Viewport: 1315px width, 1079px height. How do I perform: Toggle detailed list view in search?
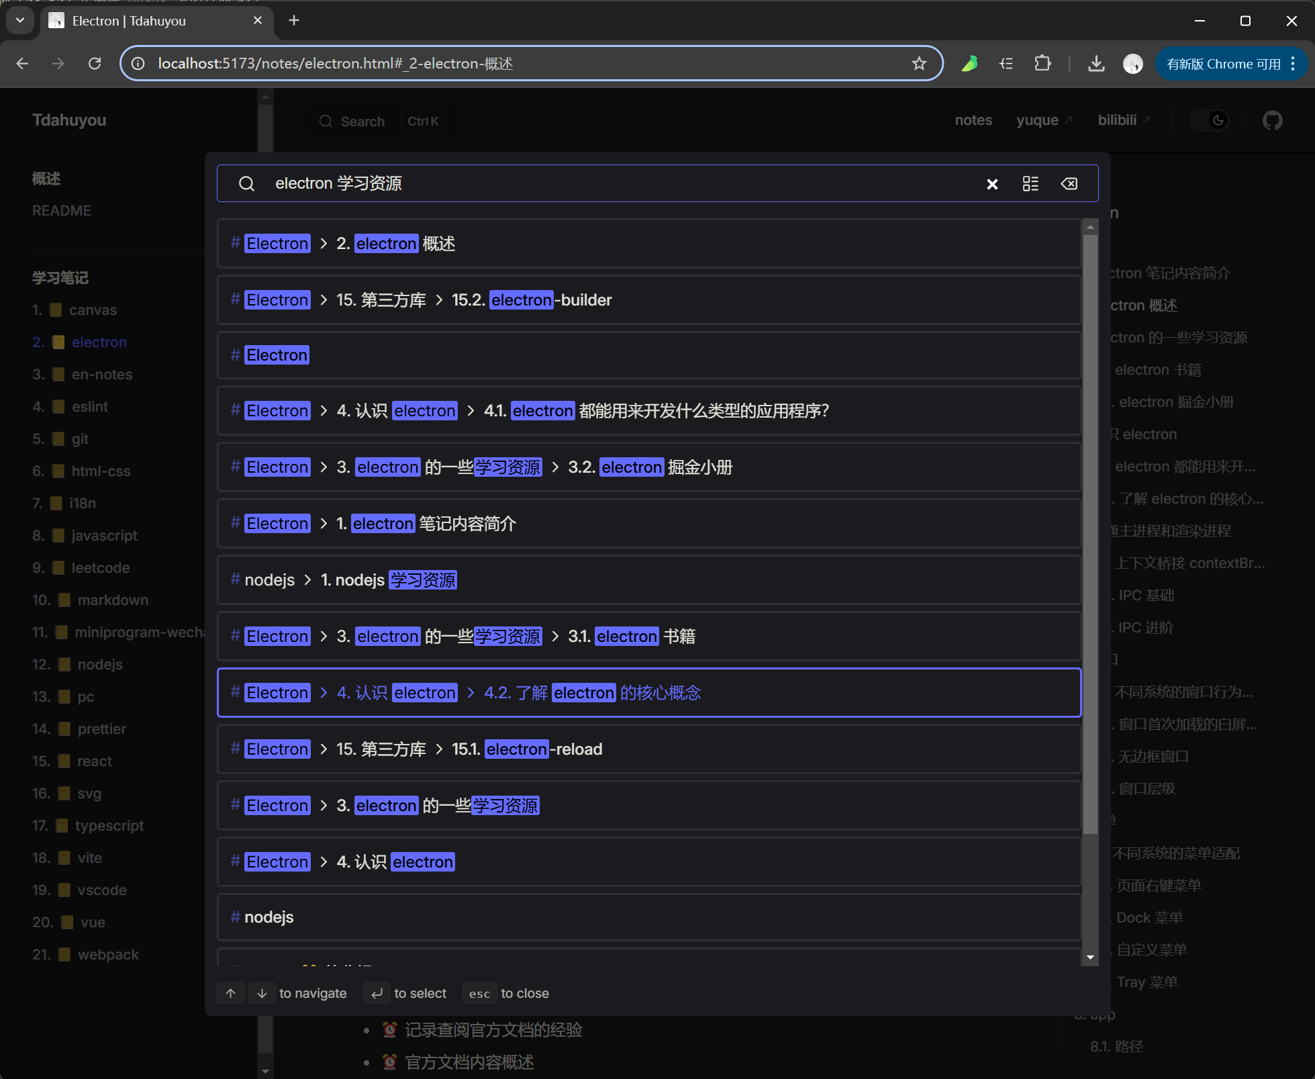click(x=1030, y=184)
